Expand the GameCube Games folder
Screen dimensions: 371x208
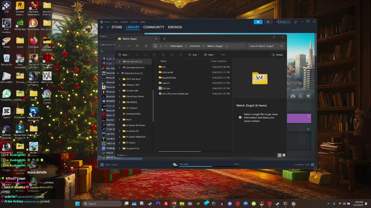pyautogui.click(x=120, y=96)
